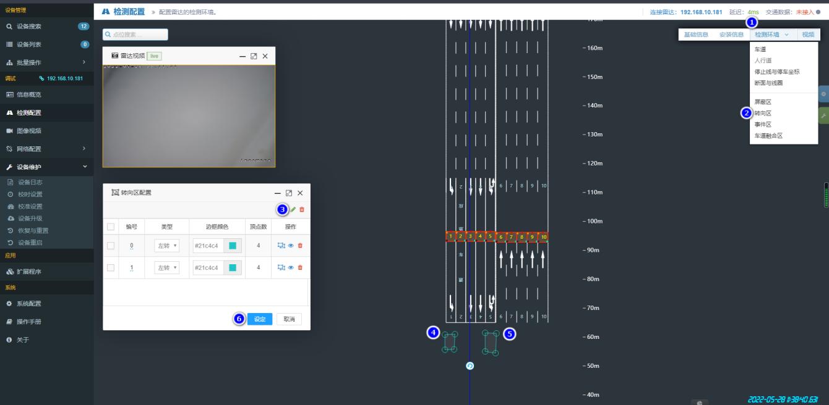Click the green pencil edit icon in 转向区配置
This screenshot has width=829, height=405.
[x=293, y=210]
